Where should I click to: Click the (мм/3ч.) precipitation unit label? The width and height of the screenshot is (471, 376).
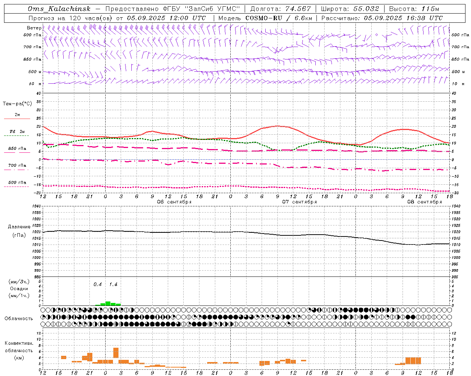click(x=19, y=282)
